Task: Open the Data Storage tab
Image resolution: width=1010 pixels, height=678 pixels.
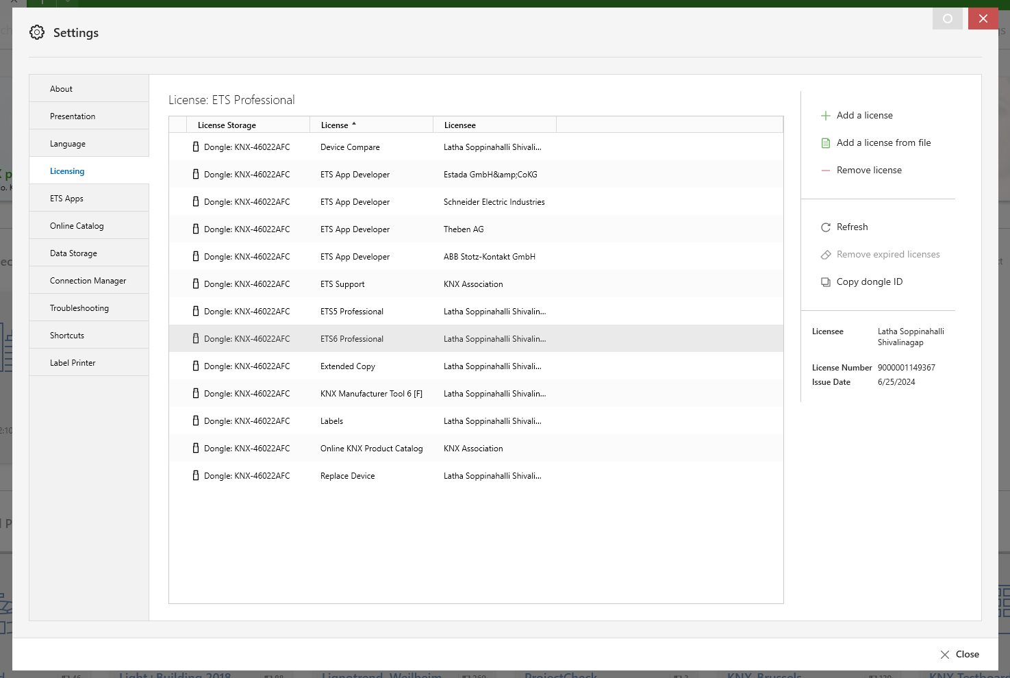Action: [89, 253]
